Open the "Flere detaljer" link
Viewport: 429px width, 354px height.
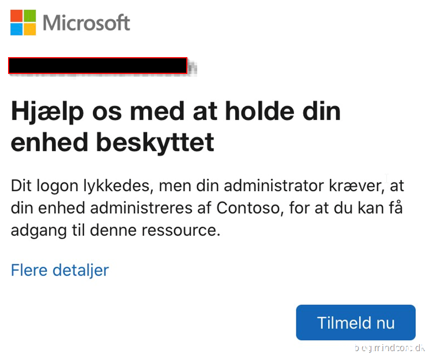point(59,270)
